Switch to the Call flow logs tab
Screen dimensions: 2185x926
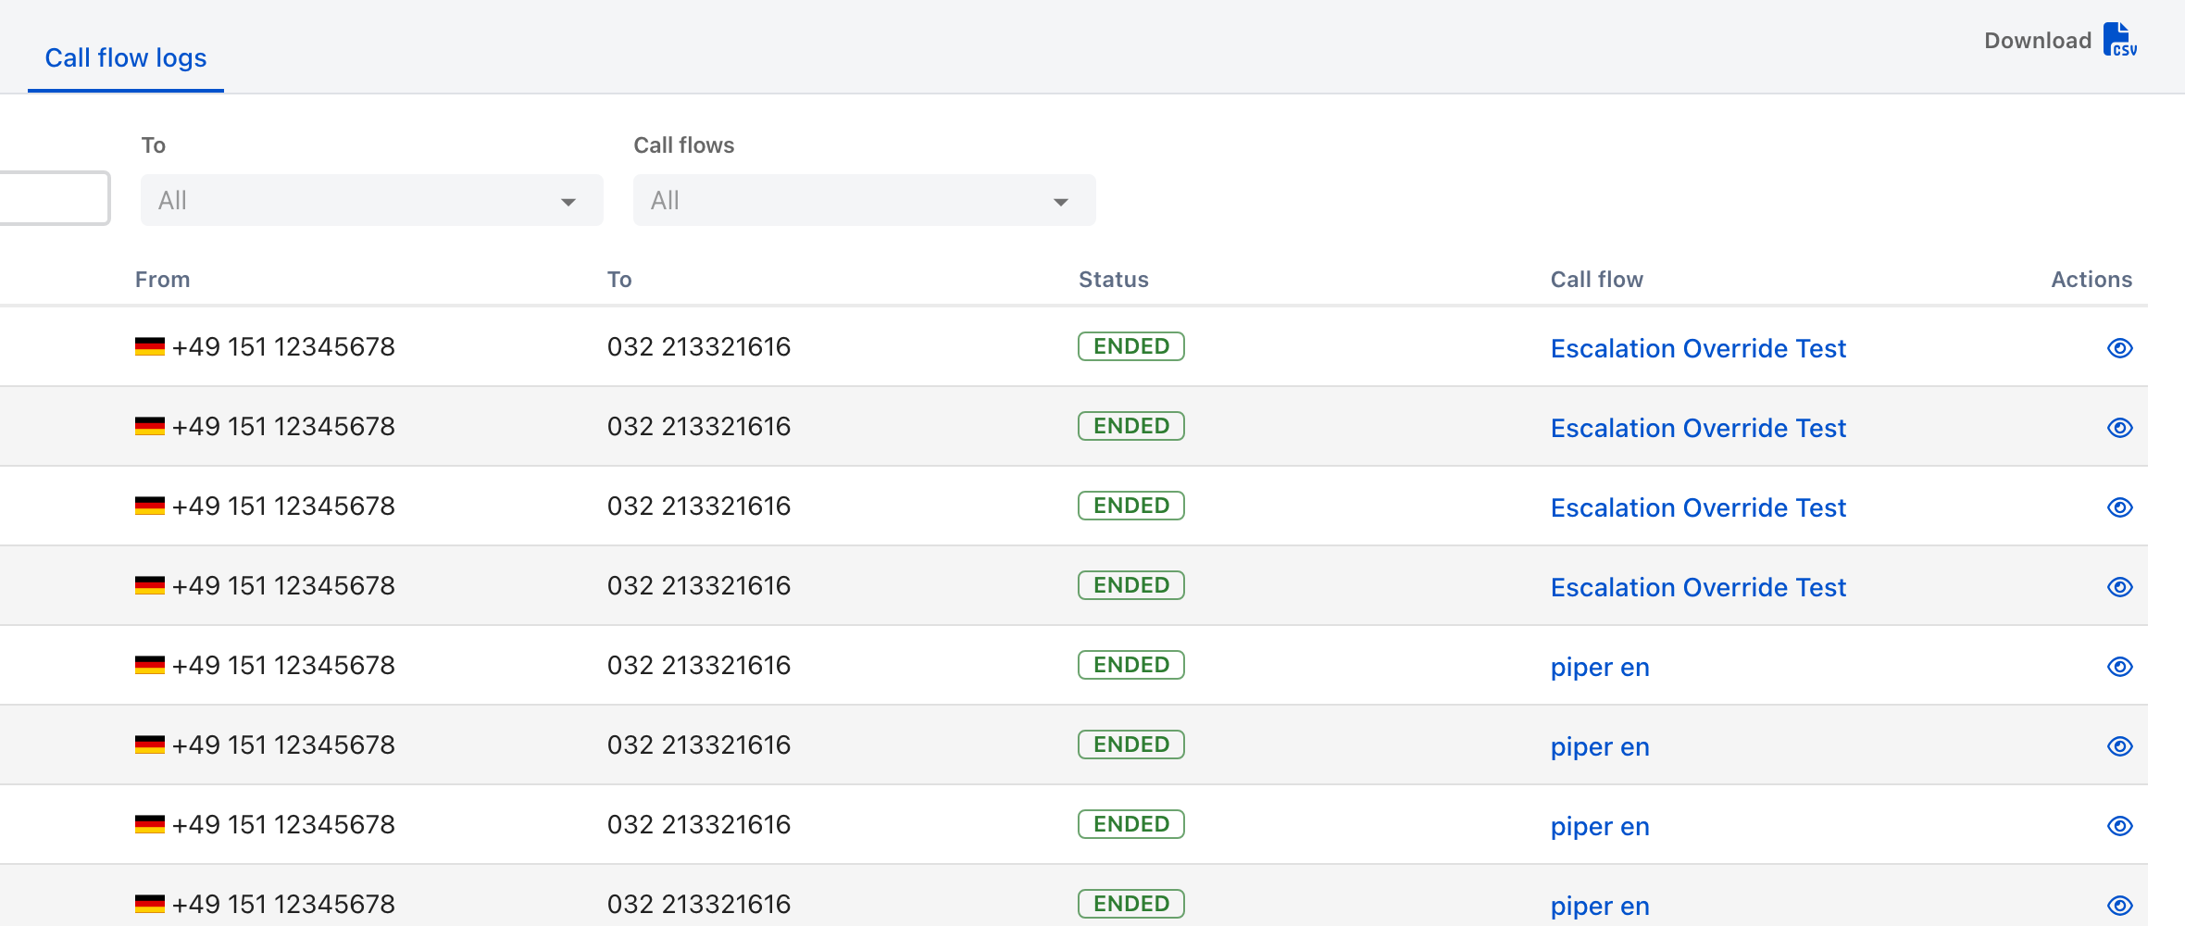[x=126, y=57]
